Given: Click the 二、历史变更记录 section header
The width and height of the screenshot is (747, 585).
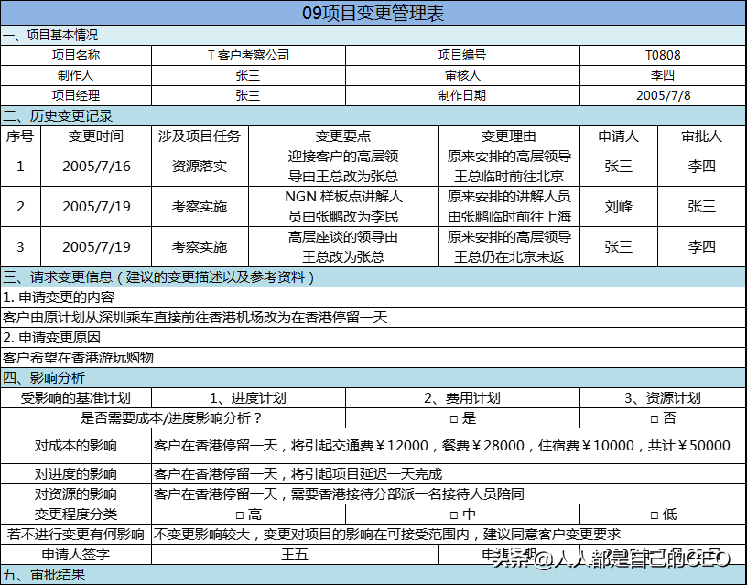Looking at the screenshot, I should coord(373,115).
